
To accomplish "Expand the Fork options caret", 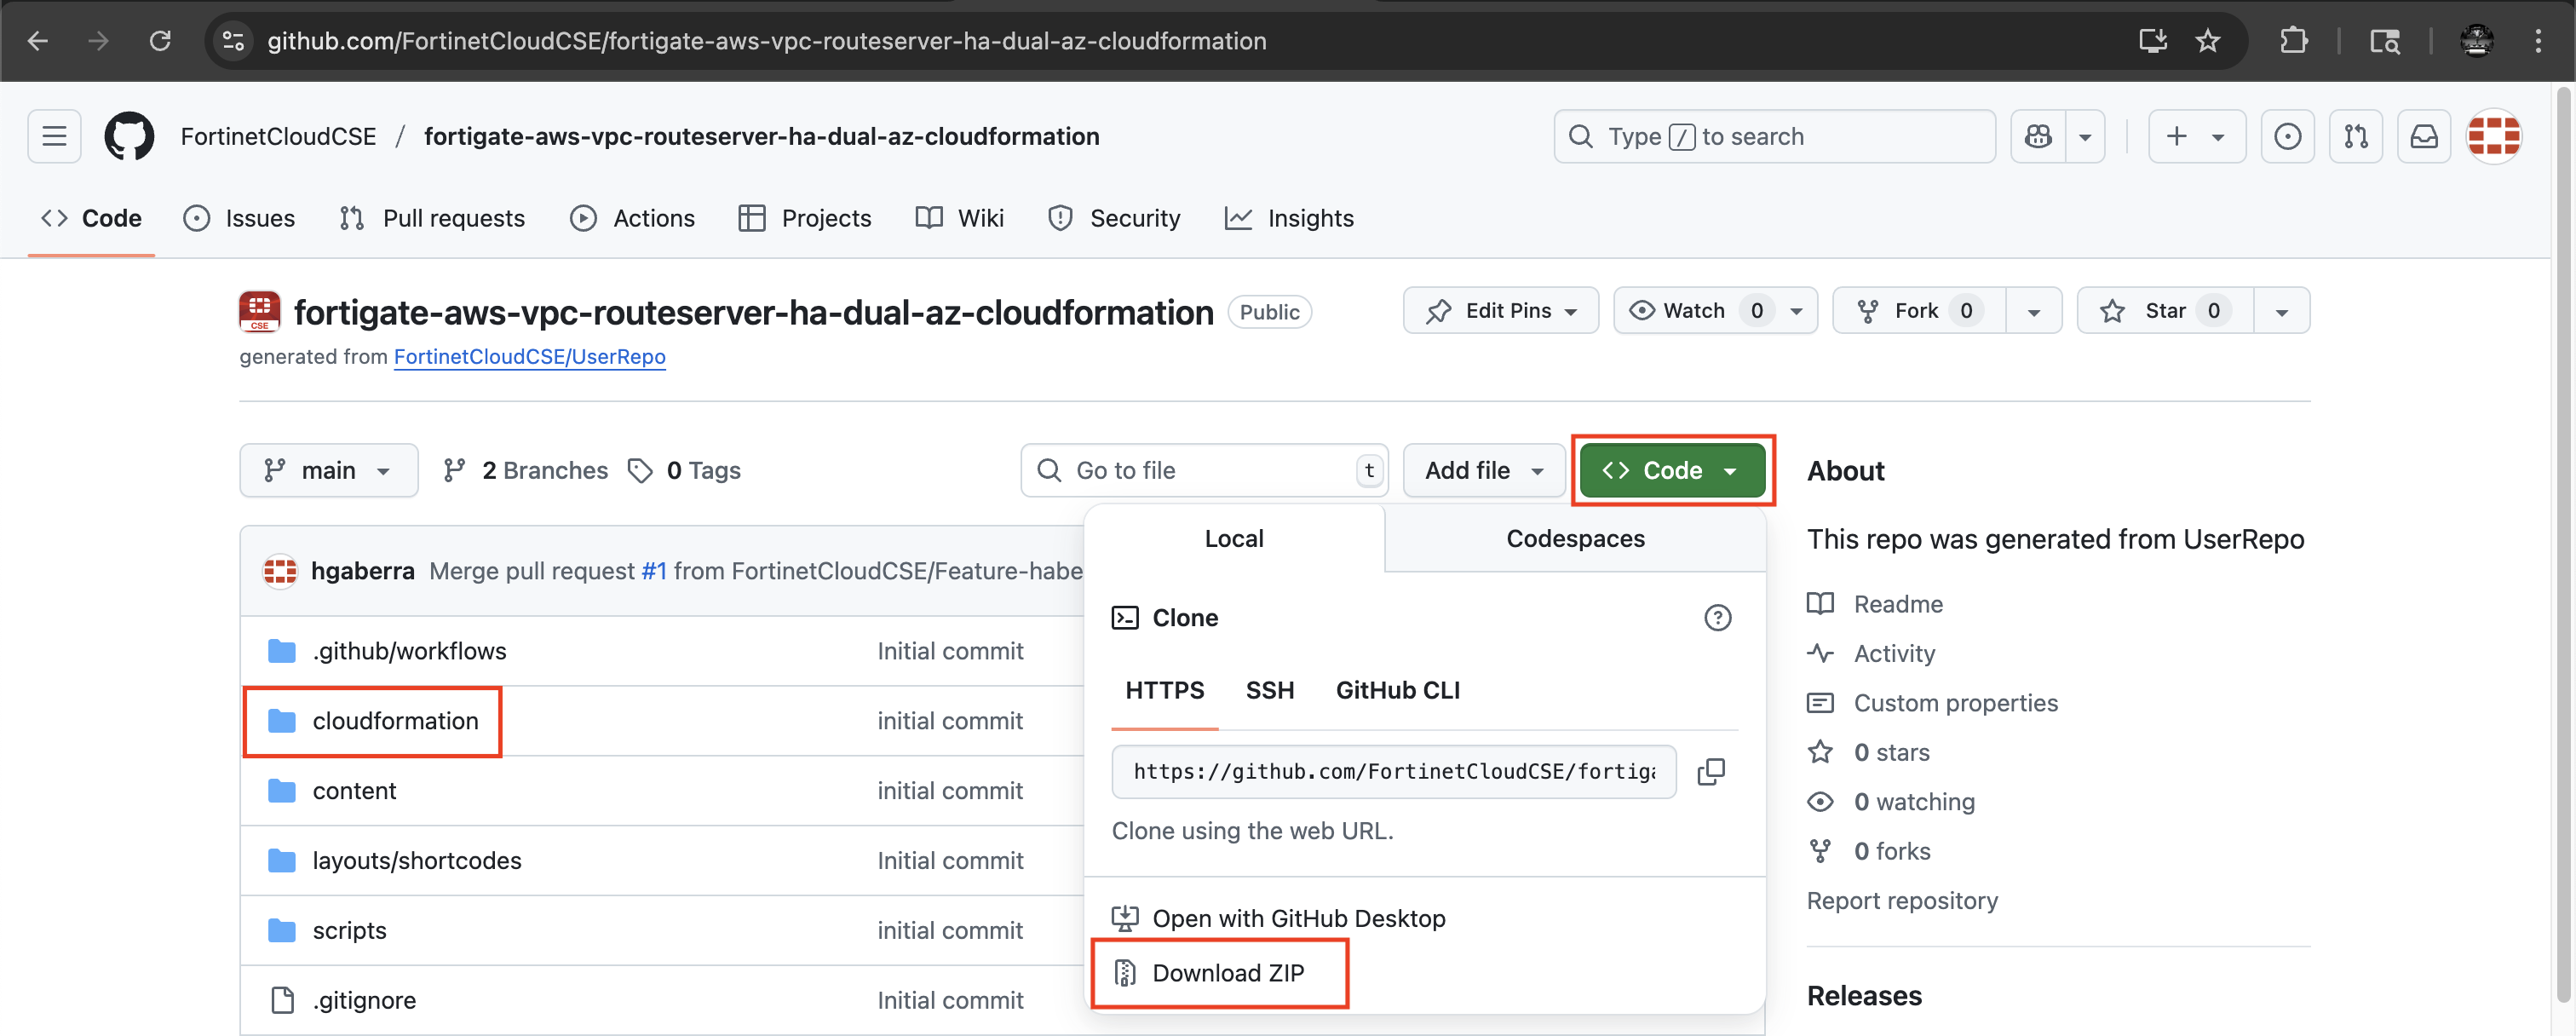I will 2033,311.
